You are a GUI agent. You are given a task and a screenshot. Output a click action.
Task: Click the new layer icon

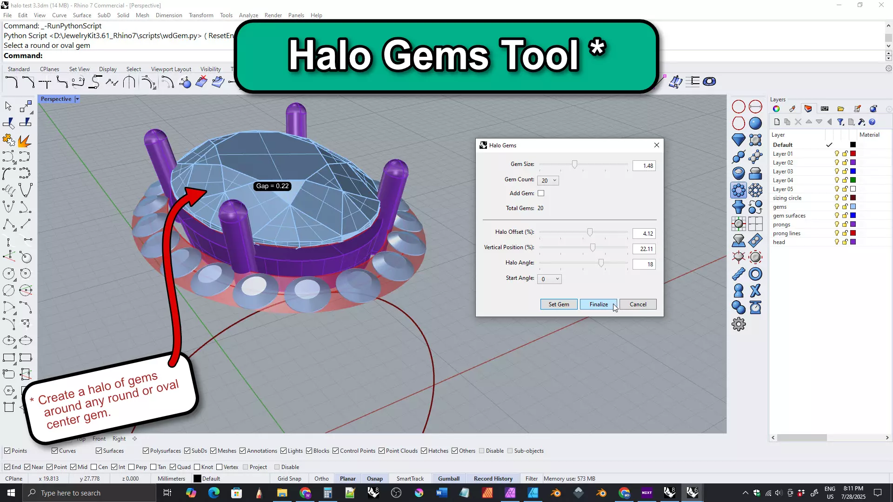[777, 122]
